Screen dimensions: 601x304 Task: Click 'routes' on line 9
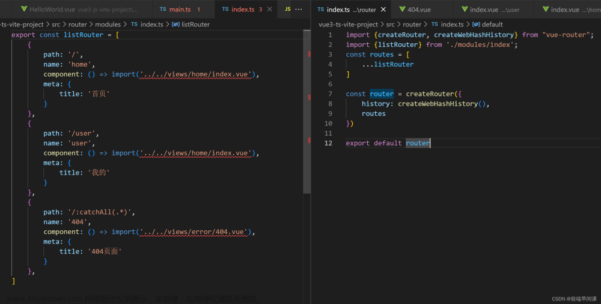374,113
